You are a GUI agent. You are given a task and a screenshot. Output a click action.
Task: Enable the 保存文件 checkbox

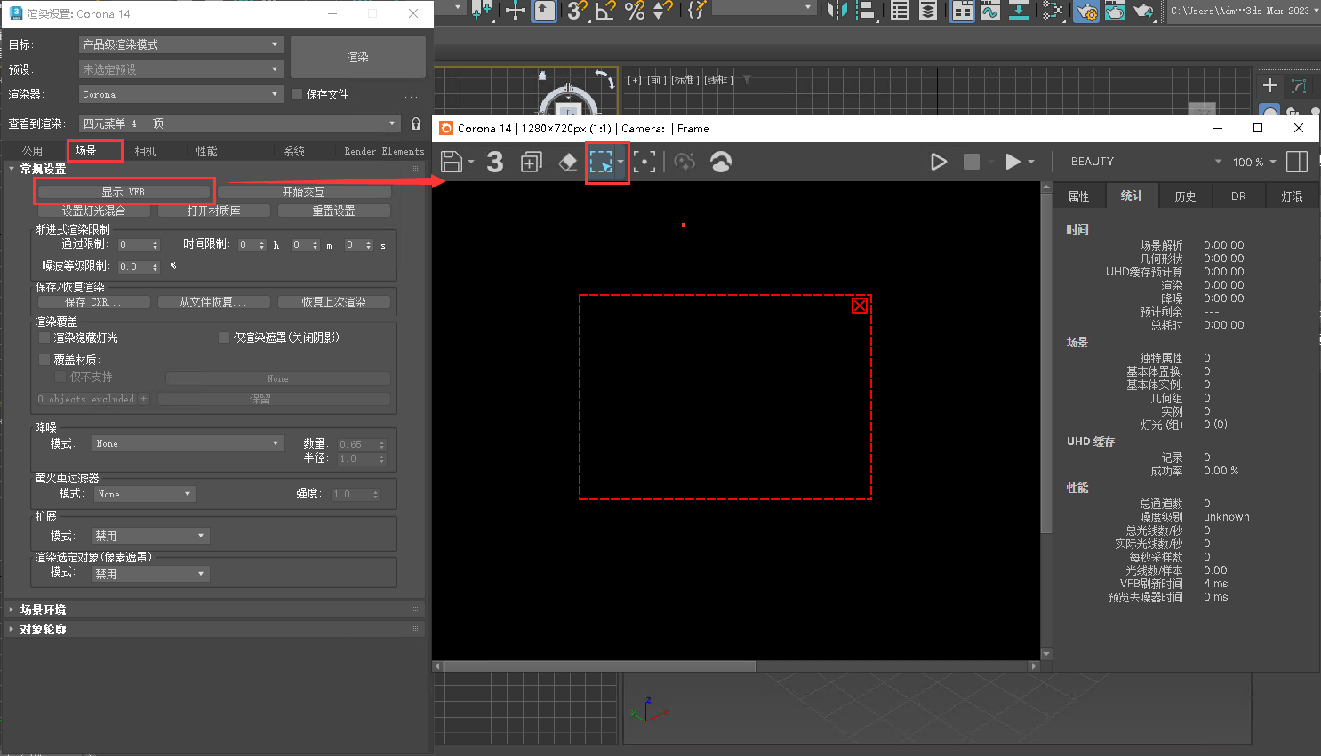(x=298, y=94)
